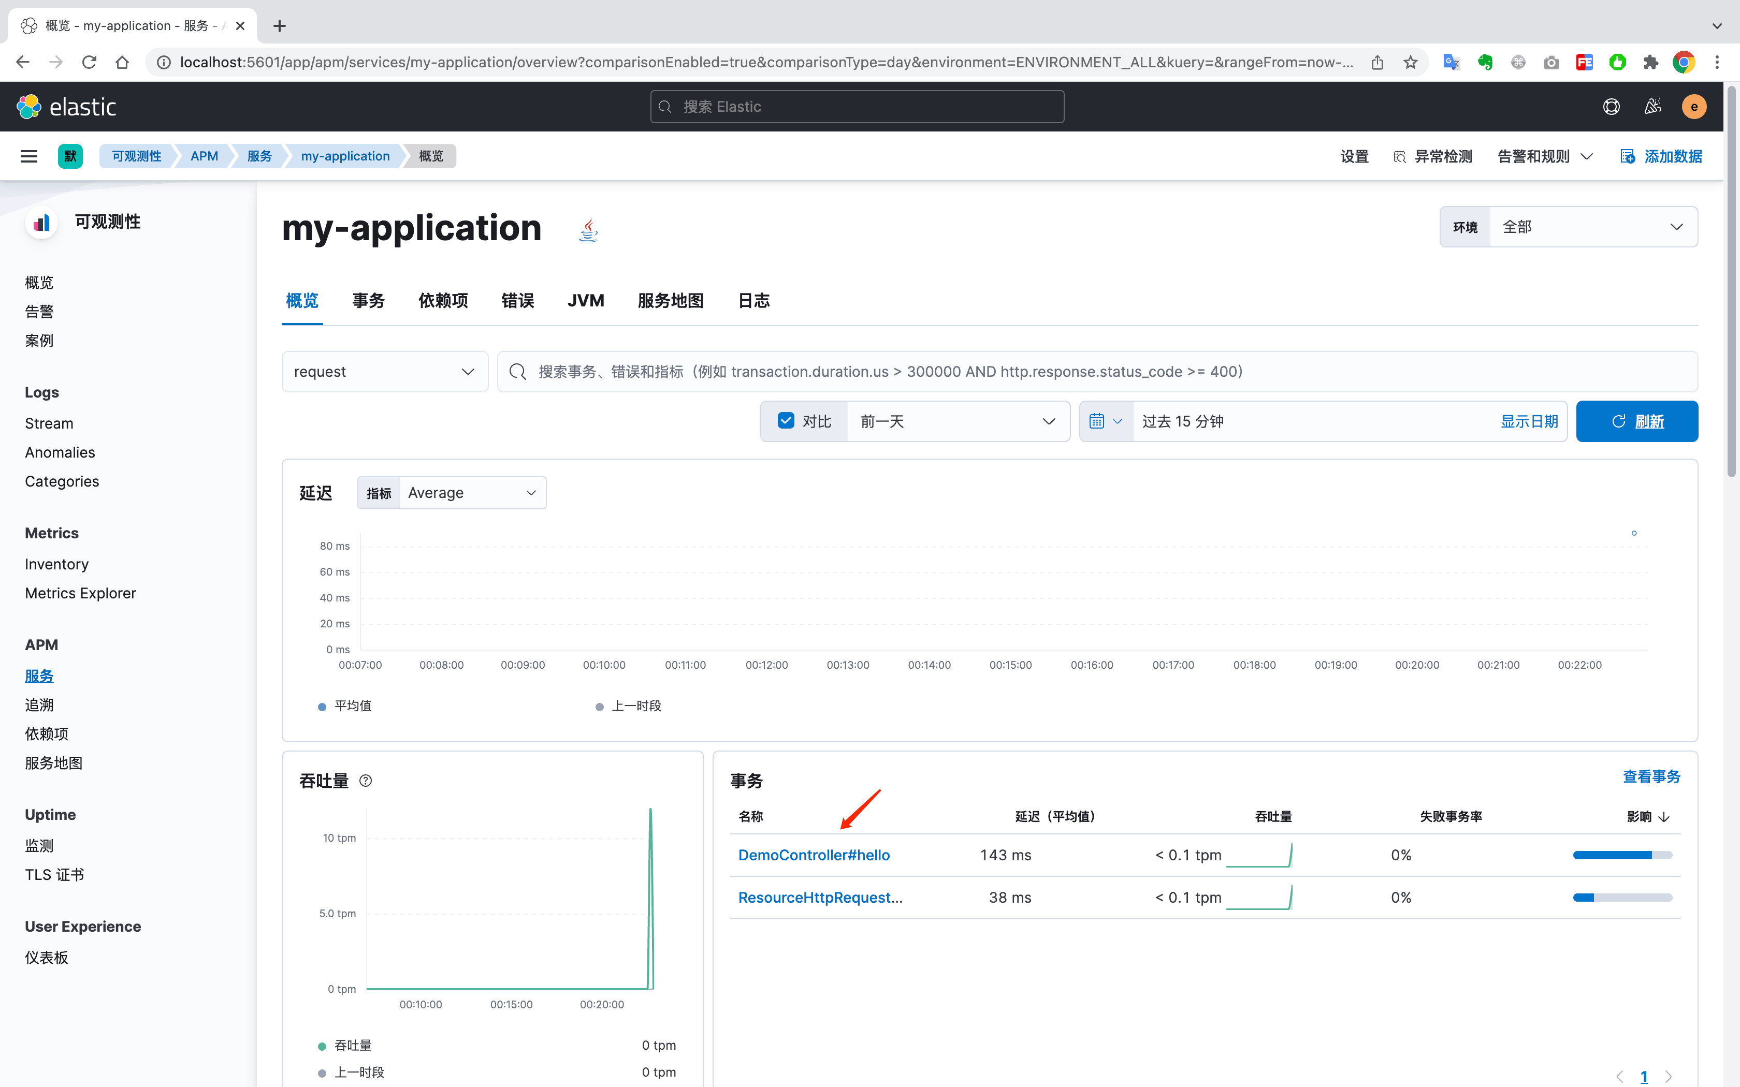Switch to the Errors tab
The image size is (1740, 1087).
point(518,301)
